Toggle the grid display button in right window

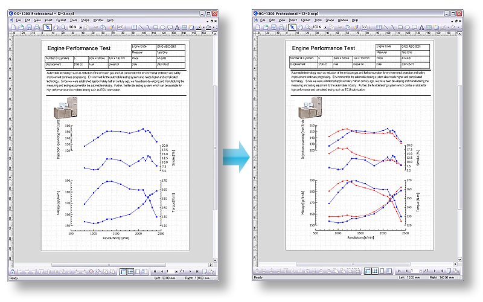pos(376,271)
